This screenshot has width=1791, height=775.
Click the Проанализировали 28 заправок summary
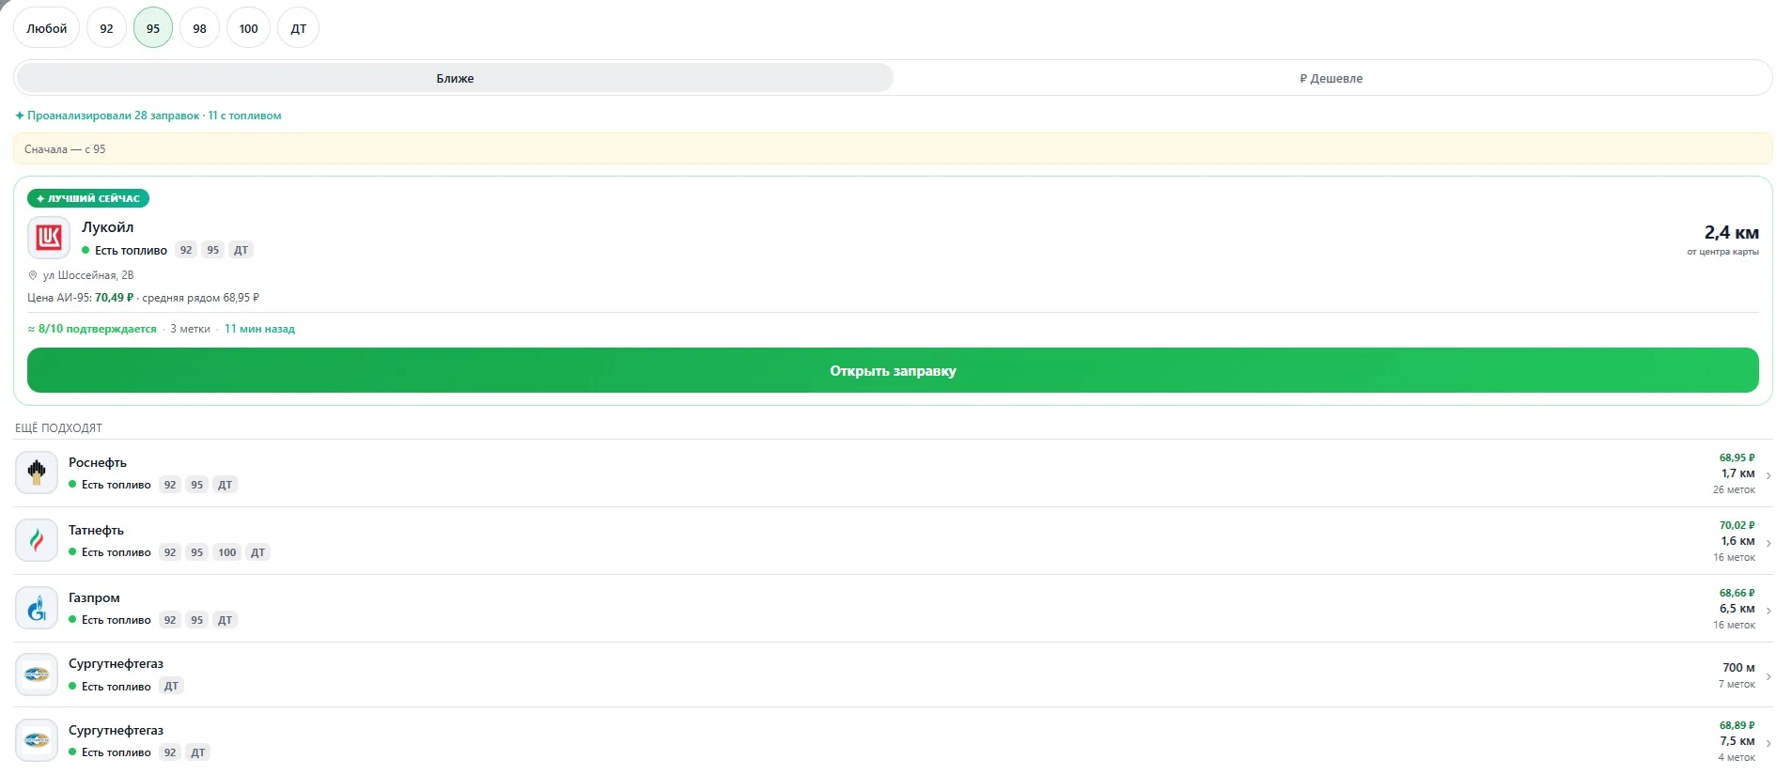148,116
